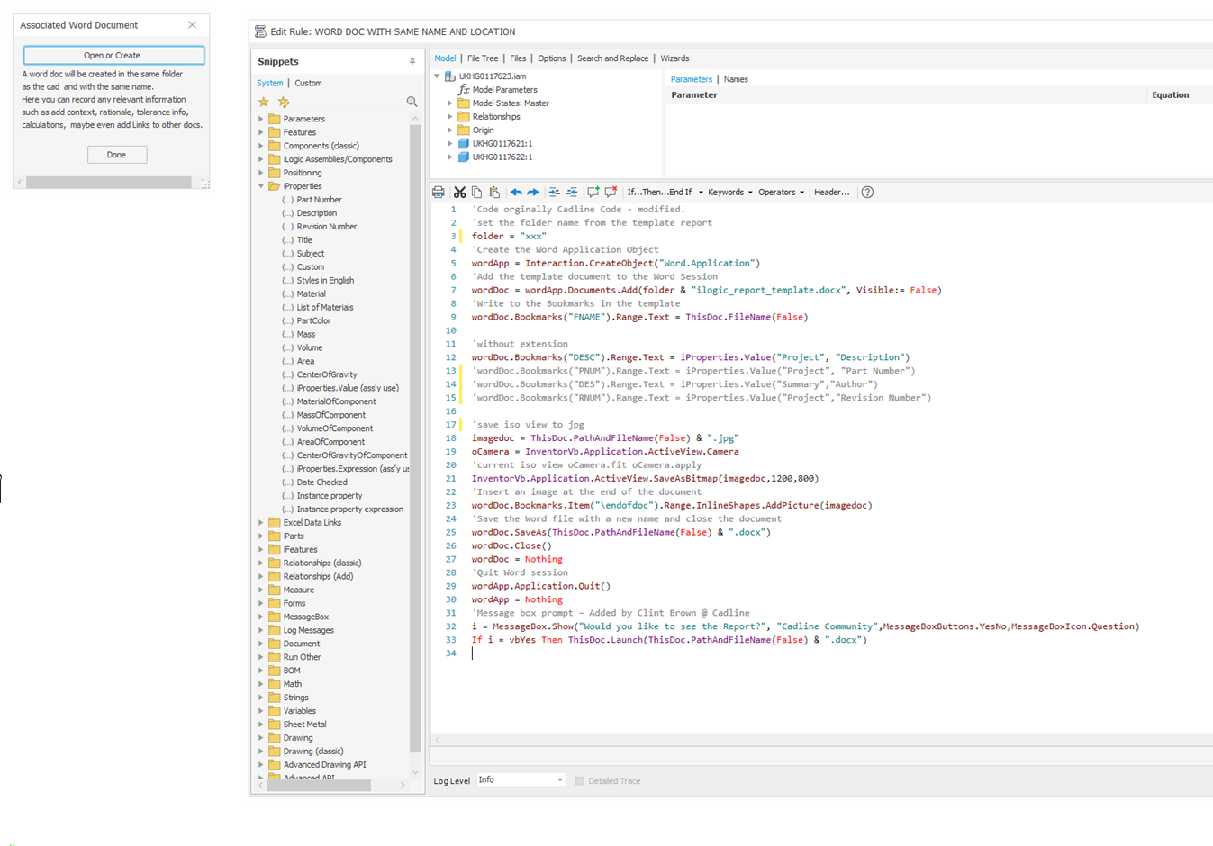This screenshot has width=1213, height=846.
Task: Click the Done button
Action: coord(117,155)
